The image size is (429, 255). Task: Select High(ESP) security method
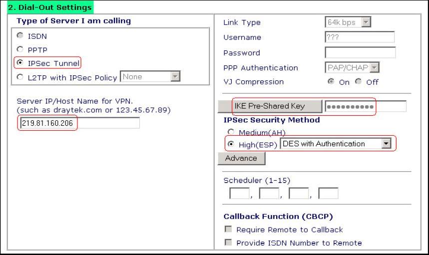231,144
